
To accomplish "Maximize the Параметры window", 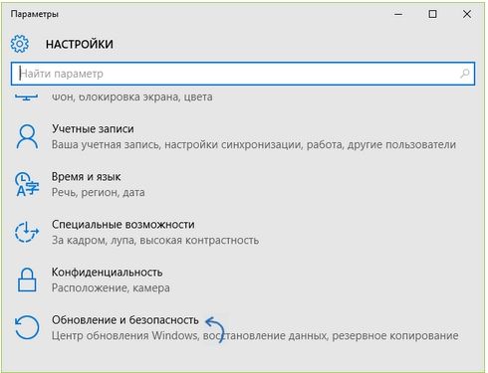I will [x=432, y=14].
